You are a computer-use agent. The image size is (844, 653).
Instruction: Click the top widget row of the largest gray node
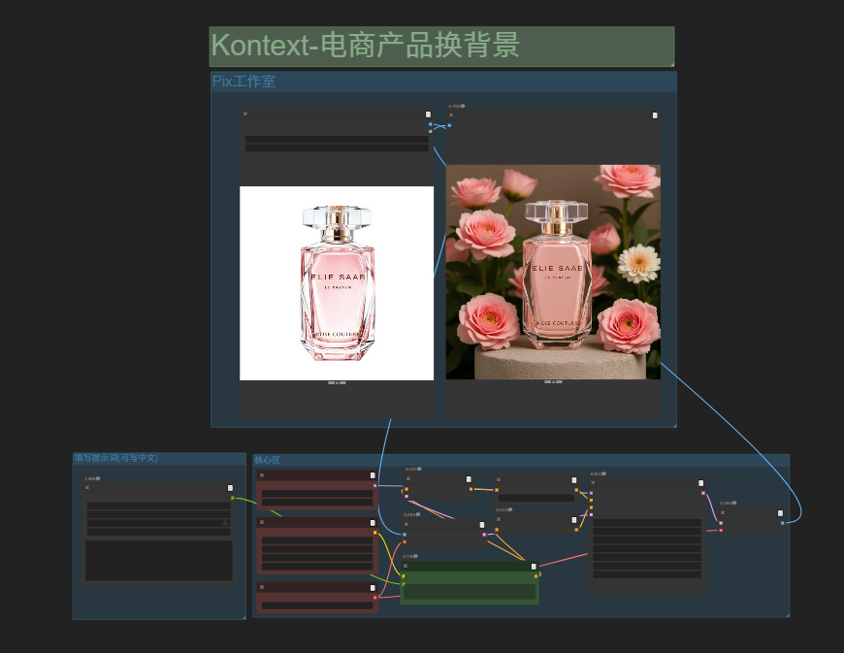click(x=647, y=523)
